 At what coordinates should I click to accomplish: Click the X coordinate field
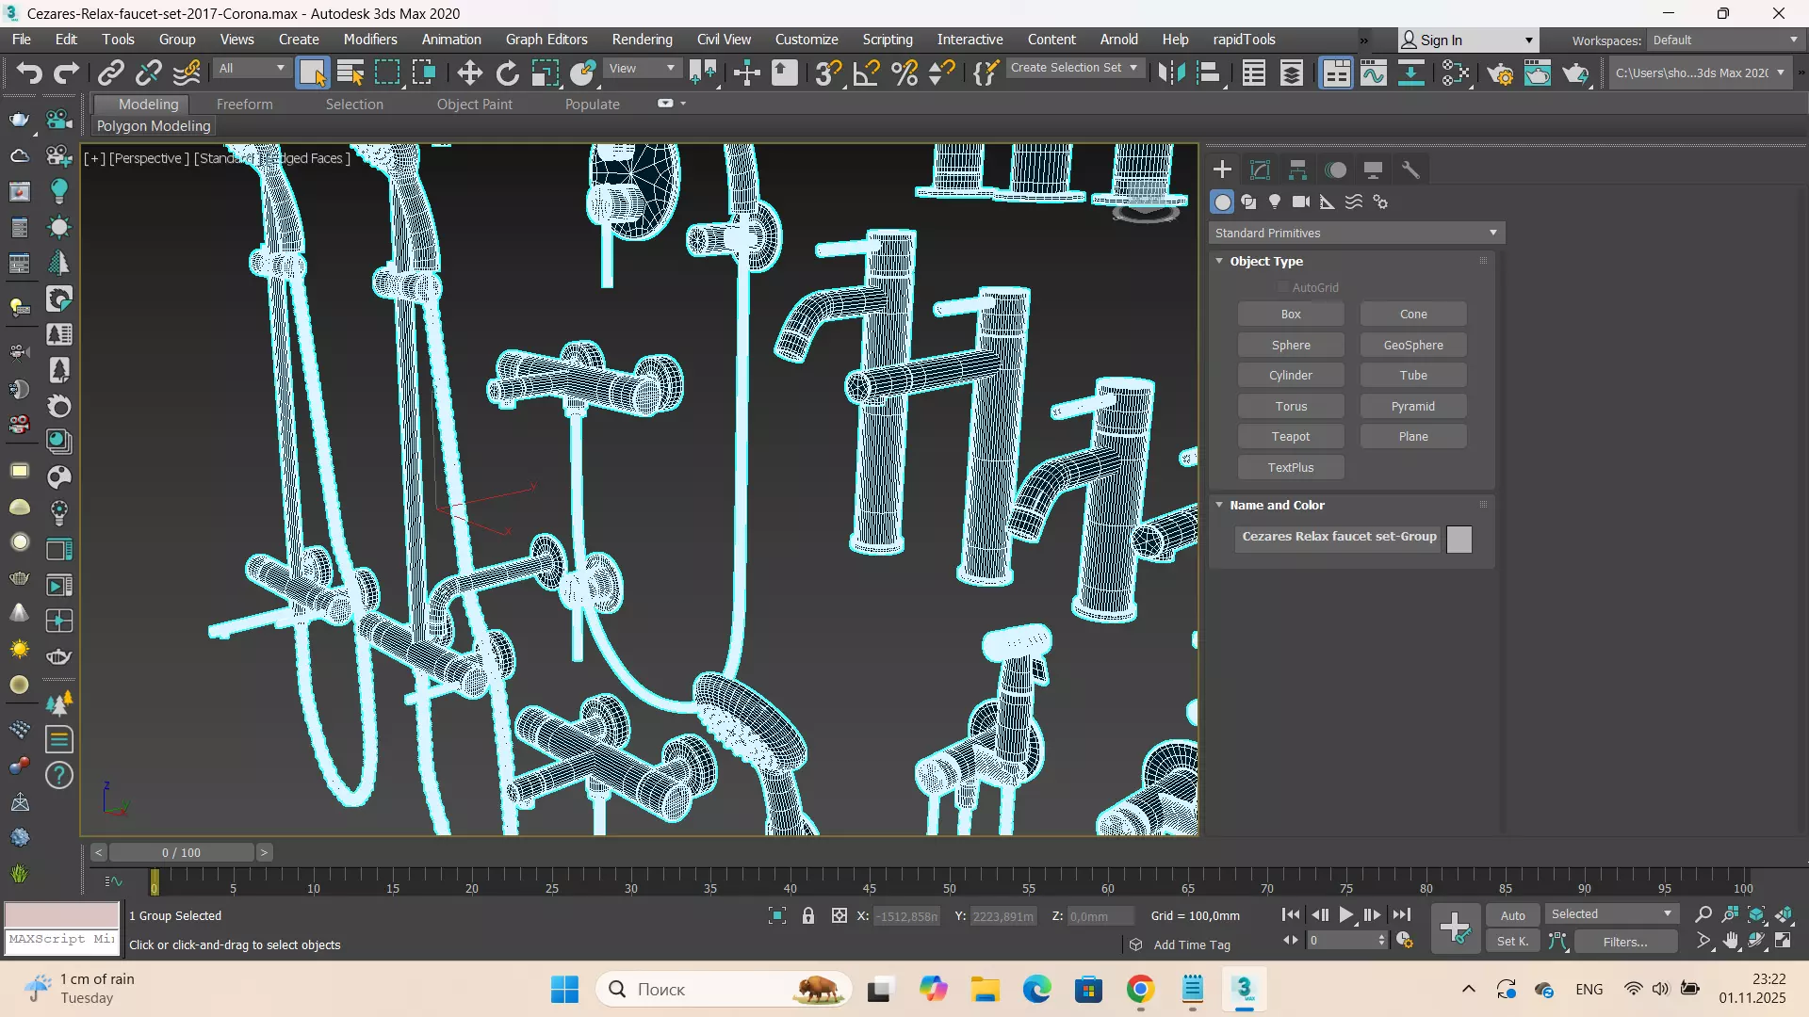point(907,916)
